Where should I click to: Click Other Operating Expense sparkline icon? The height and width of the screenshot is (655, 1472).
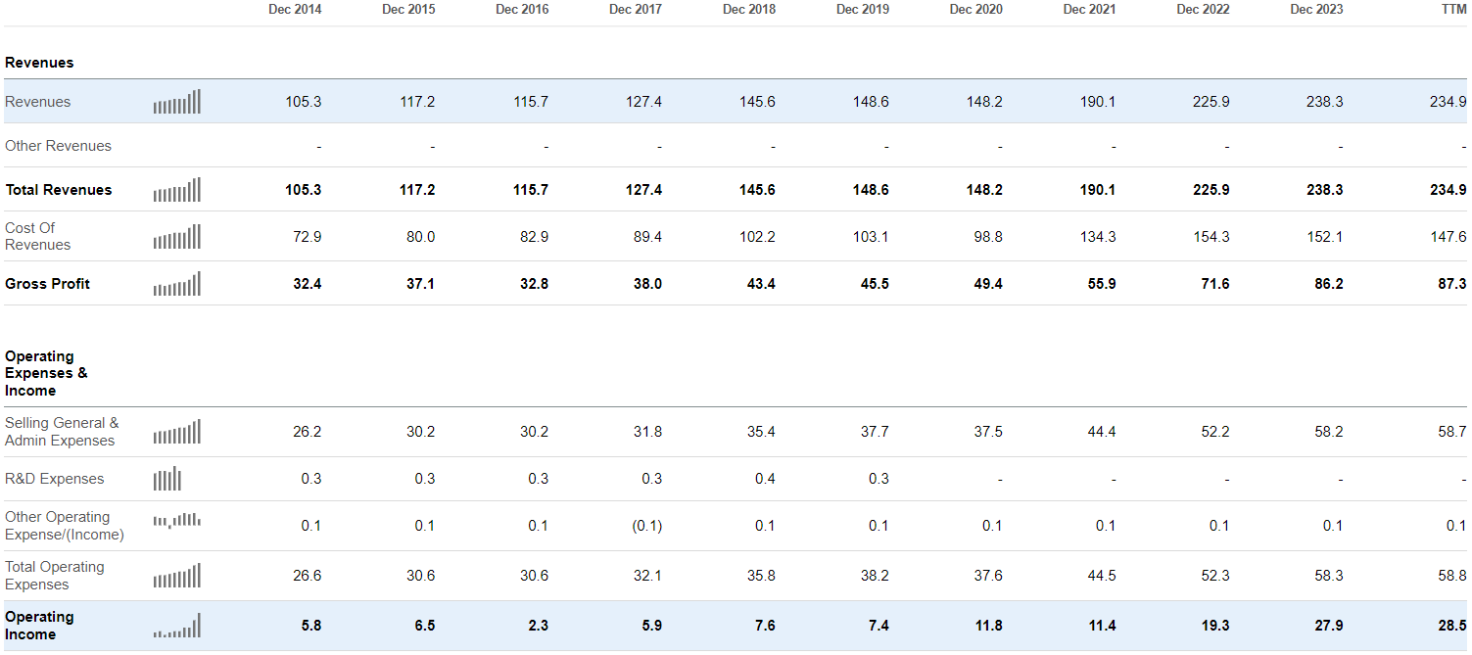coord(176,521)
